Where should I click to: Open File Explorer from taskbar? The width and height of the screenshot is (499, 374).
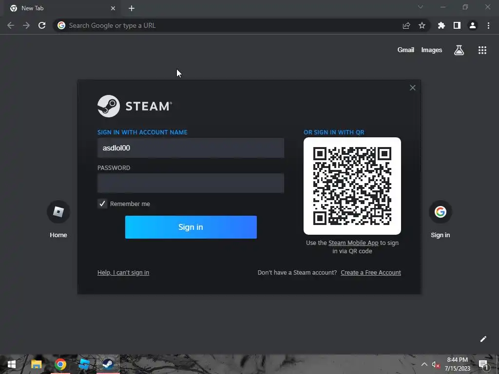[x=36, y=364]
